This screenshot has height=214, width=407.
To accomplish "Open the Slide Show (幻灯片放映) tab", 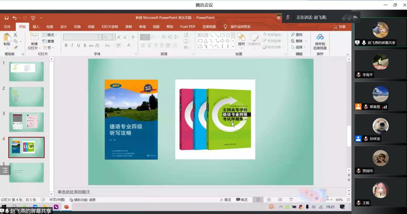I will (x=110, y=27).
